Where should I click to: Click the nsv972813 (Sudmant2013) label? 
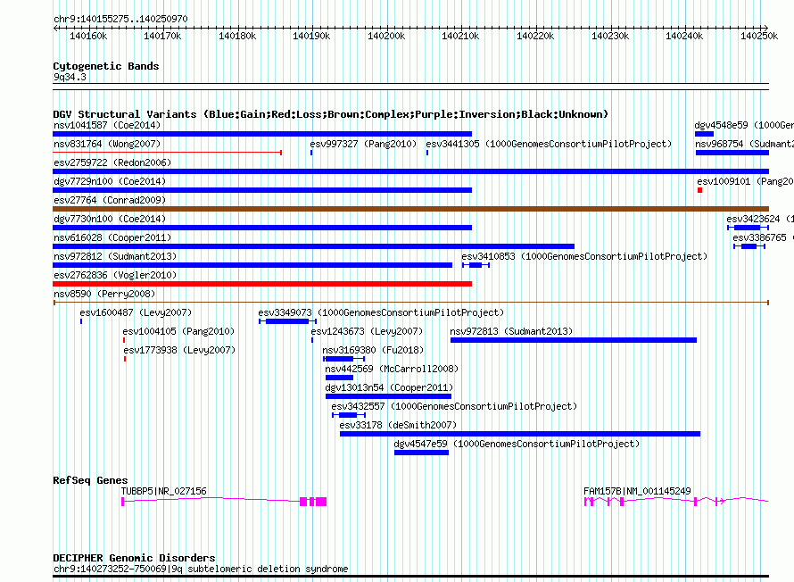pyautogui.click(x=511, y=331)
